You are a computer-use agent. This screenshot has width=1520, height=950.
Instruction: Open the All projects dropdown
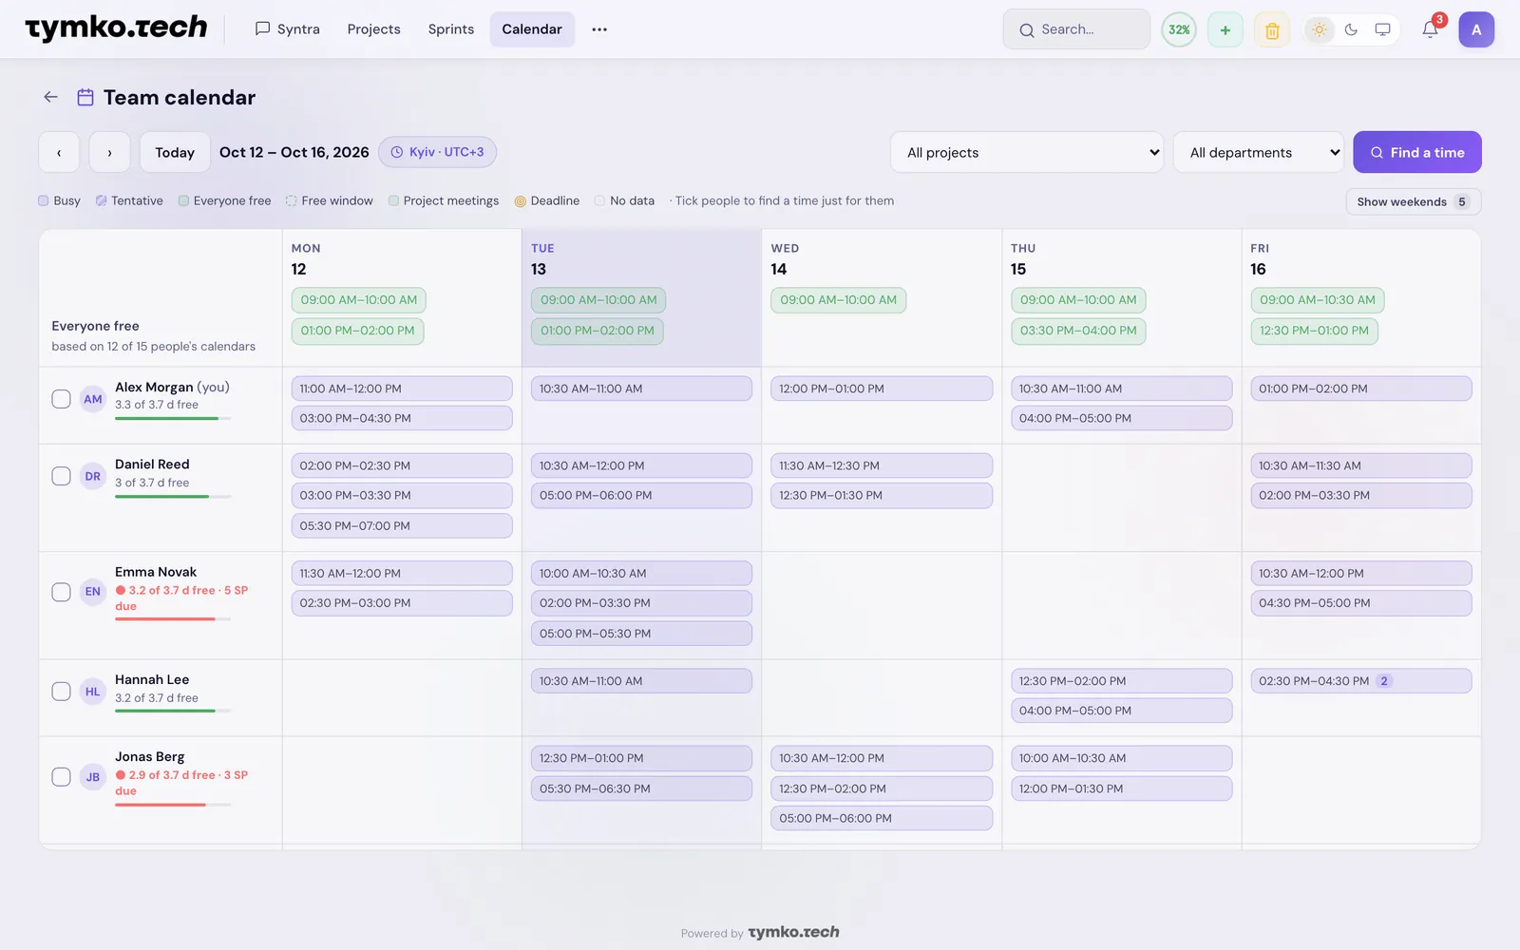tap(1027, 152)
